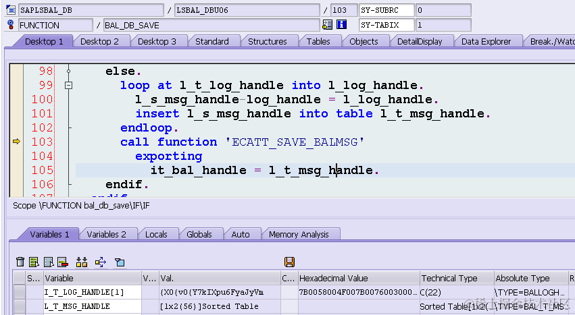Switch to the Variables 2 tab
Image resolution: width=575 pixels, height=315 pixels.
coord(106,235)
